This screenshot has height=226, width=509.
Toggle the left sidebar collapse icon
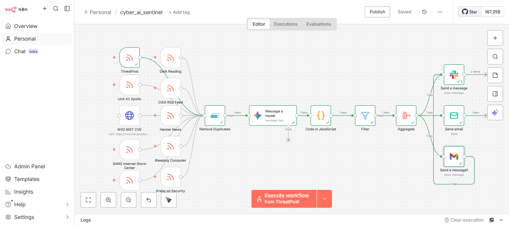point(67,9)
